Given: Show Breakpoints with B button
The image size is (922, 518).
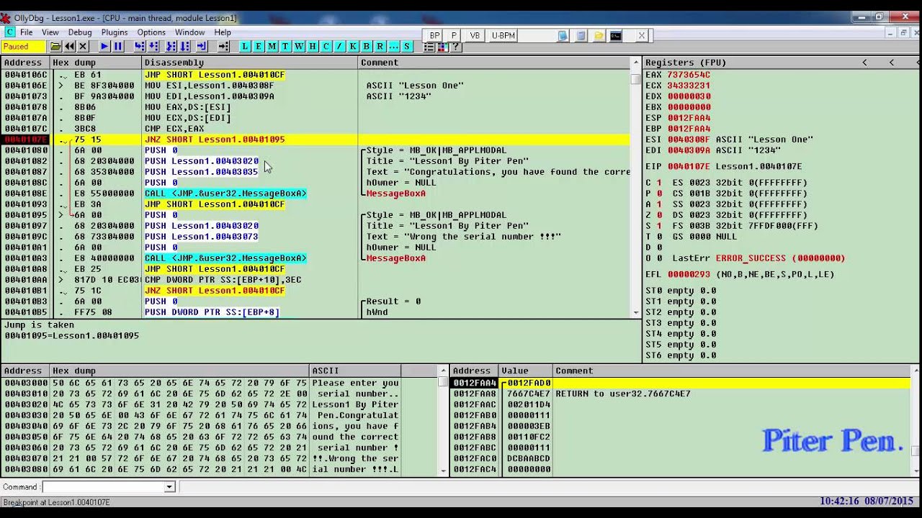Looking at the screenshot, I should pos(367,46).
